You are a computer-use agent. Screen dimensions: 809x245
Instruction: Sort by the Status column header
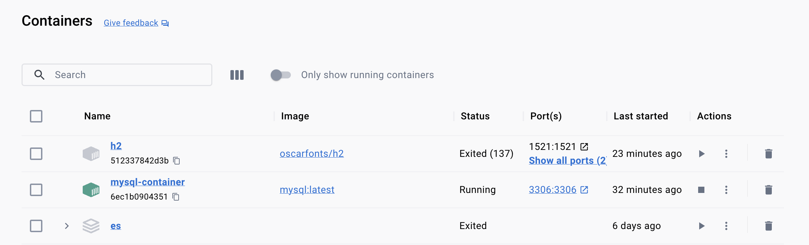(x=475, y=116)
